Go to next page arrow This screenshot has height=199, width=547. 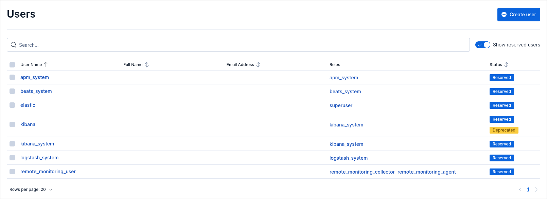coord(536,190)
